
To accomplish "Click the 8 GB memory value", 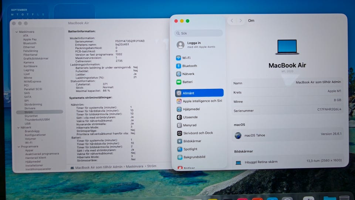I will (337, 100).
